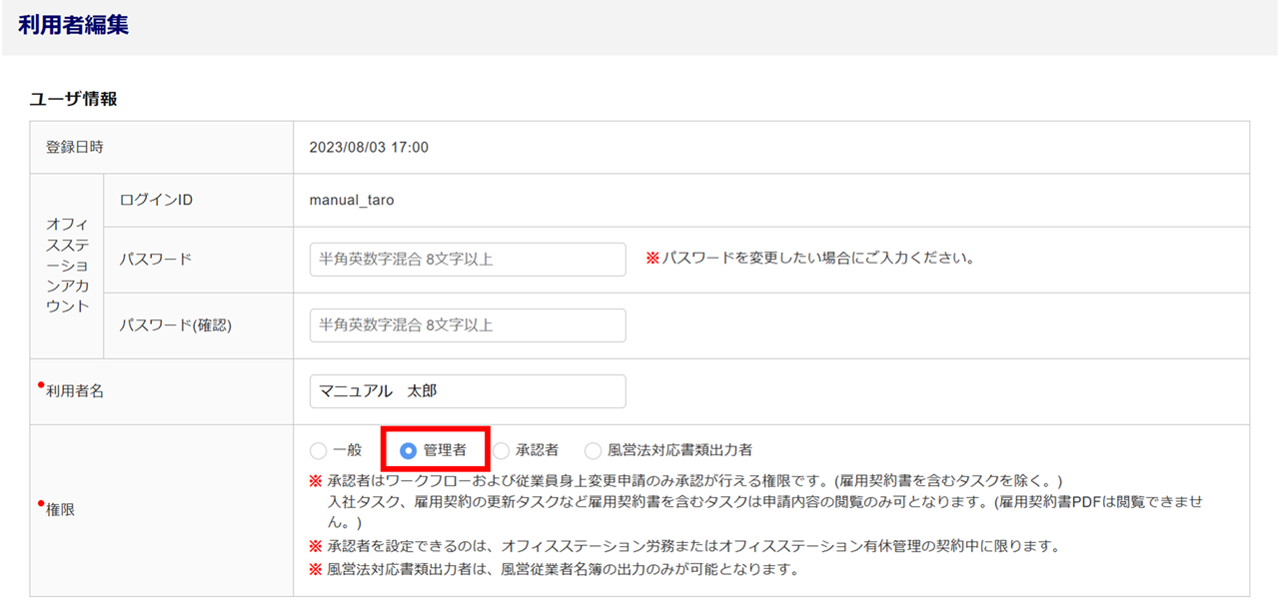This screenshot has height=606, width=1279.
Task: Select the 一般 permission radio button
Action: pos(319,450)
